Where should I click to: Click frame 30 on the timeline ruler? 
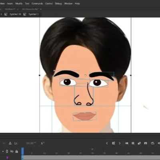92,153
